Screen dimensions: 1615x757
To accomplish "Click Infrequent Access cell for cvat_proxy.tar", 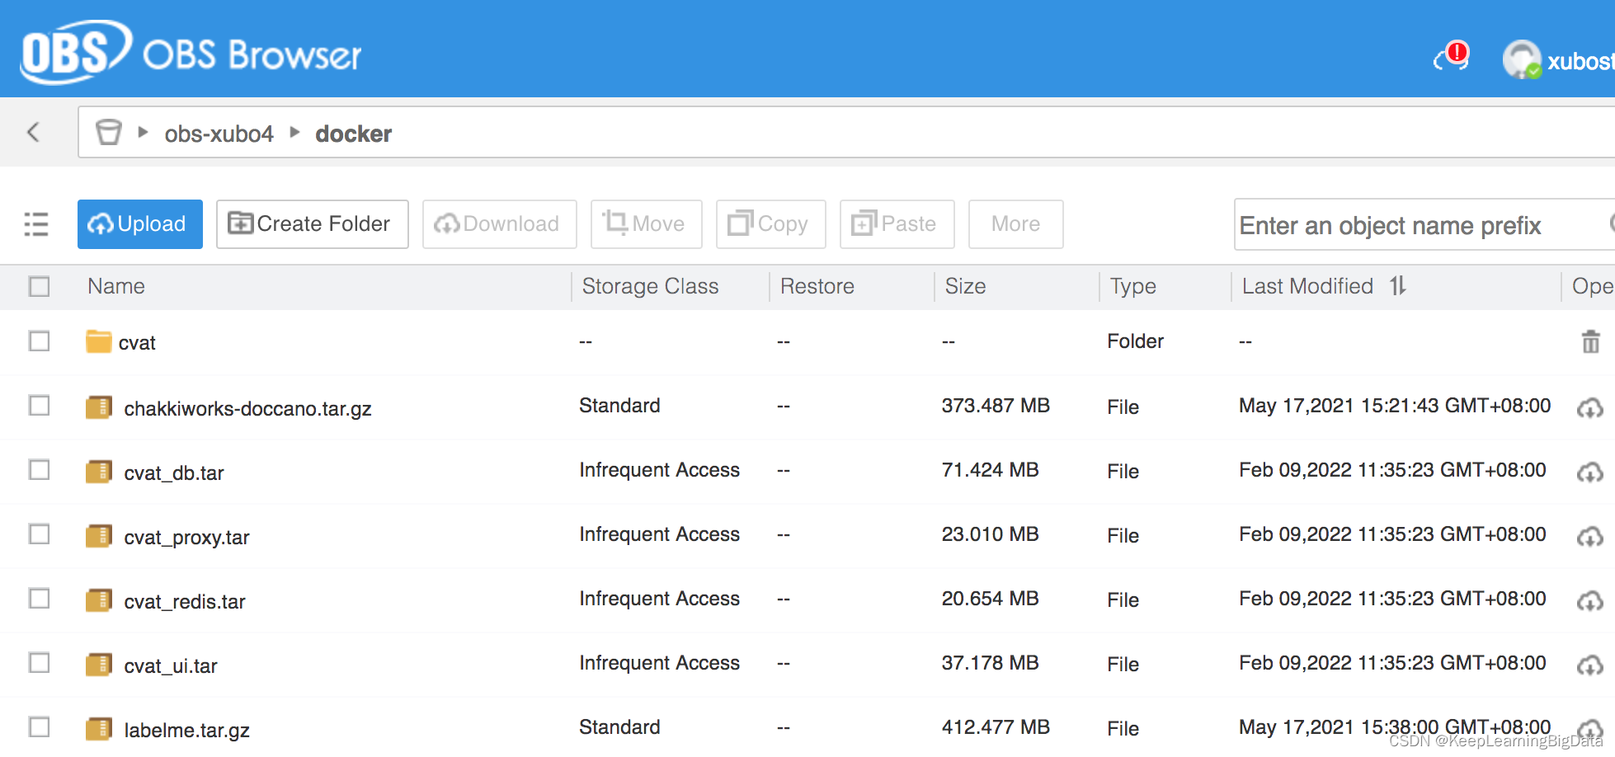I will coord(659,534).
